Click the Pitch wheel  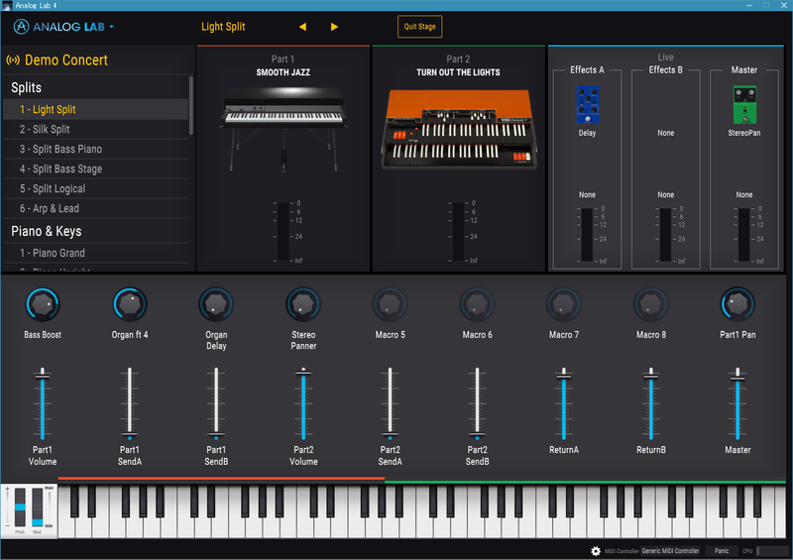tap(20, 507)
